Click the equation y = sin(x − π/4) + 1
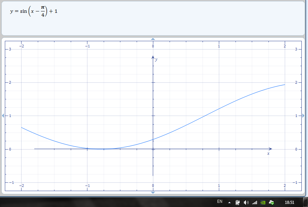Screen dimensions: 308x207 point(34,11)
